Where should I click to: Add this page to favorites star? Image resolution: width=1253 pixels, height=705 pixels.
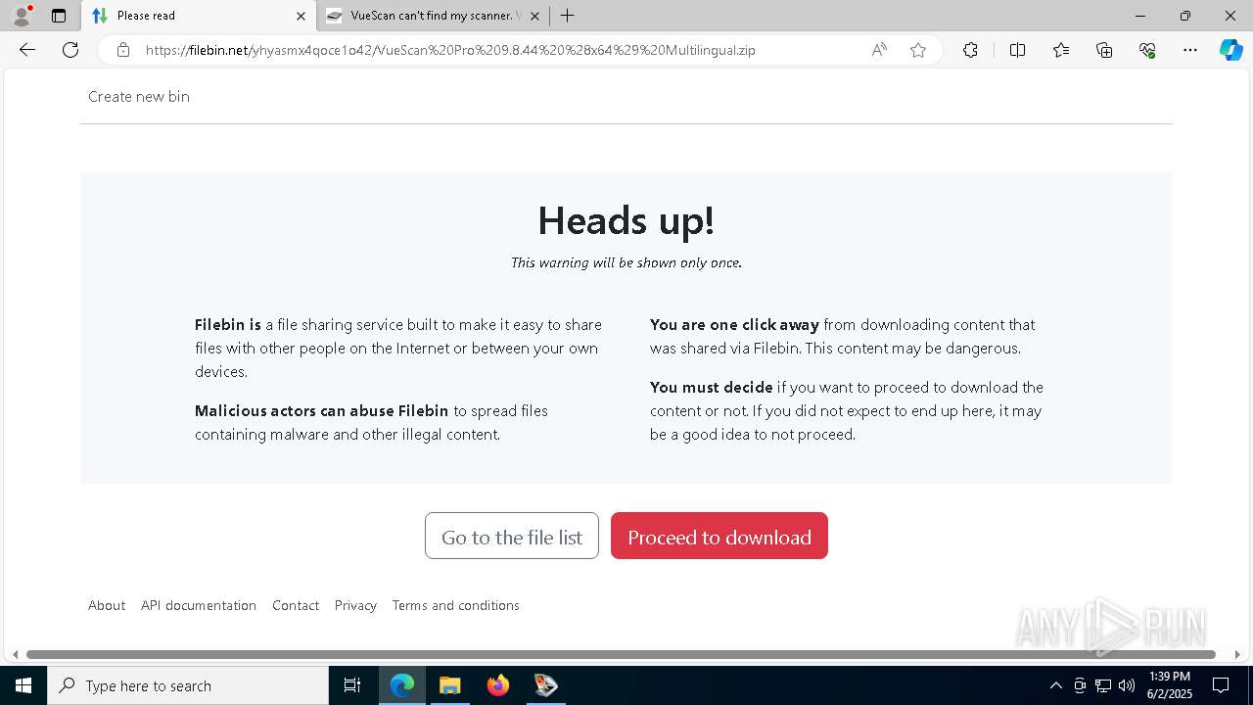click(918, 50)
